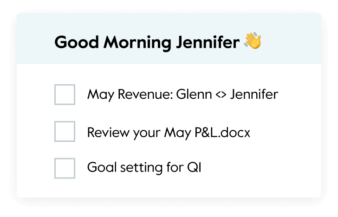Viewport: 338px width, 217px height.
Task: Click the words Goal setting
Action: point(125,167)
